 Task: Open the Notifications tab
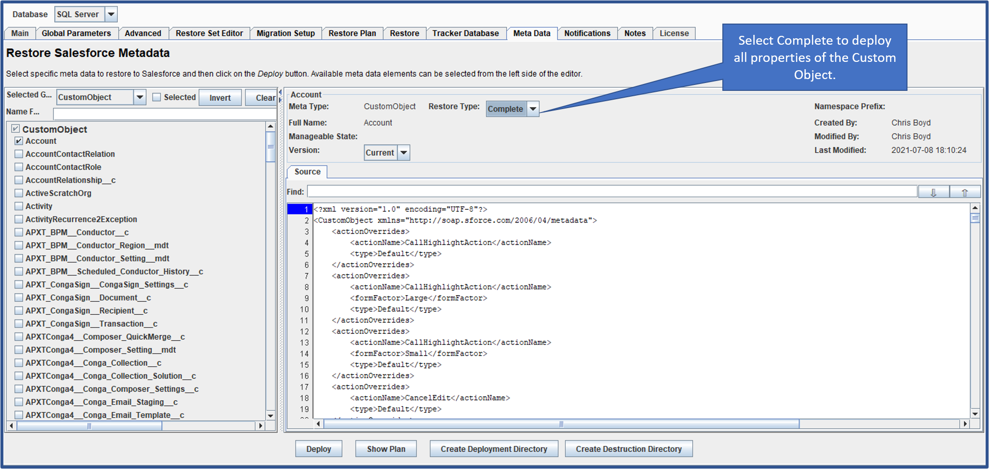coord(587,33)
